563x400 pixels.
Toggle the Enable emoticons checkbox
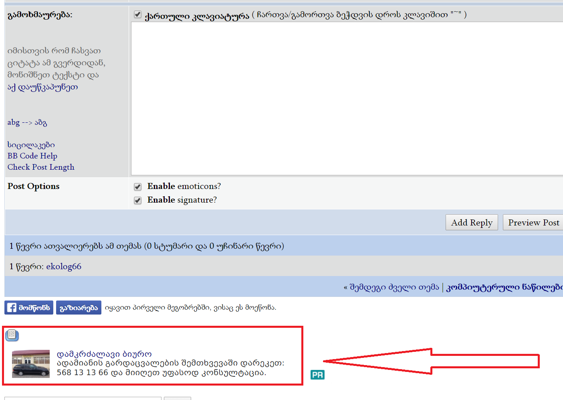pos(137,187)
